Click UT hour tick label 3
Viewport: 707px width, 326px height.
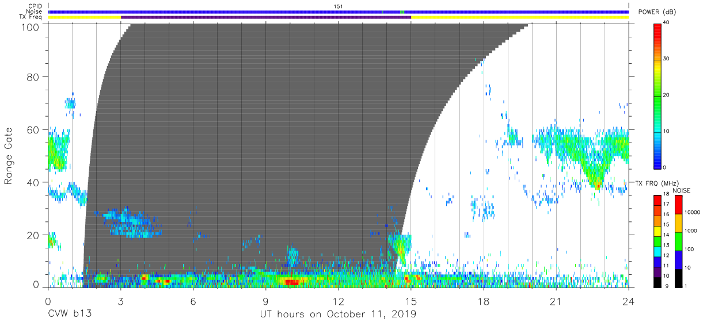(120, 301)
